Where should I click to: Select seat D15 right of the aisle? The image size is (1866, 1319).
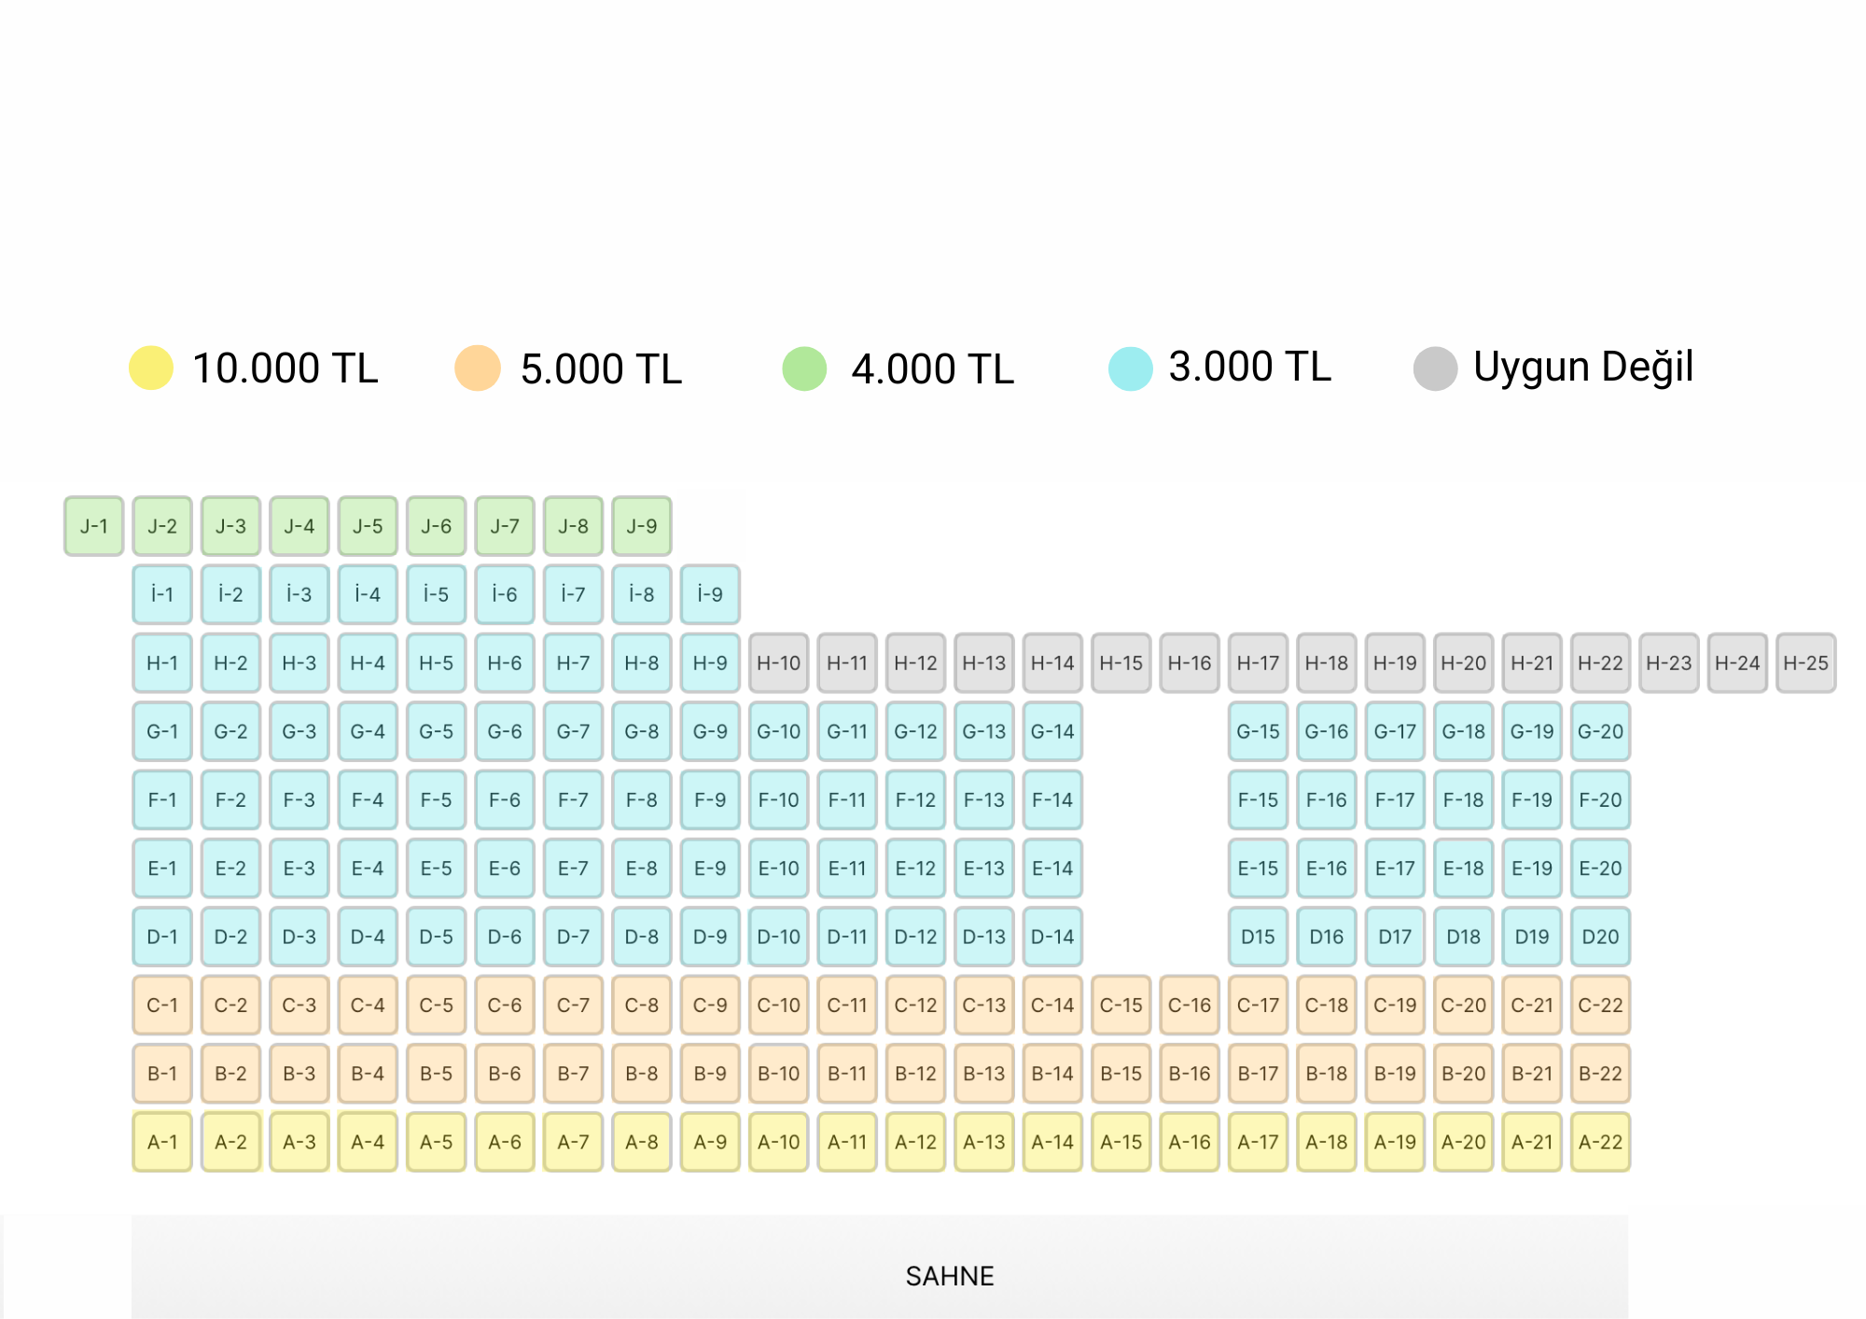coord(1258,937)
